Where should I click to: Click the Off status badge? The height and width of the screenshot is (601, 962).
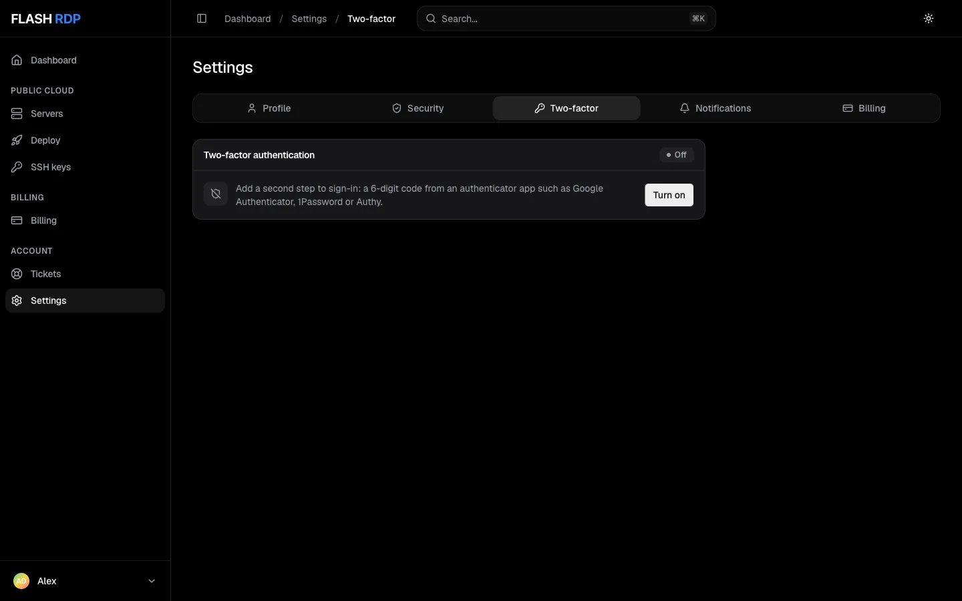(676, 155)
